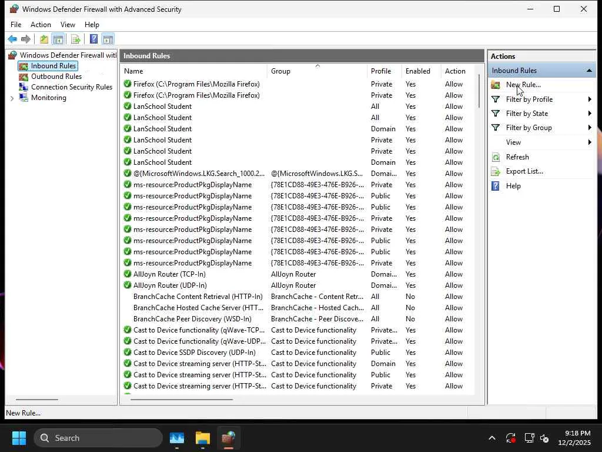Click Export List... in Actions pane

(x=524, y=171)
